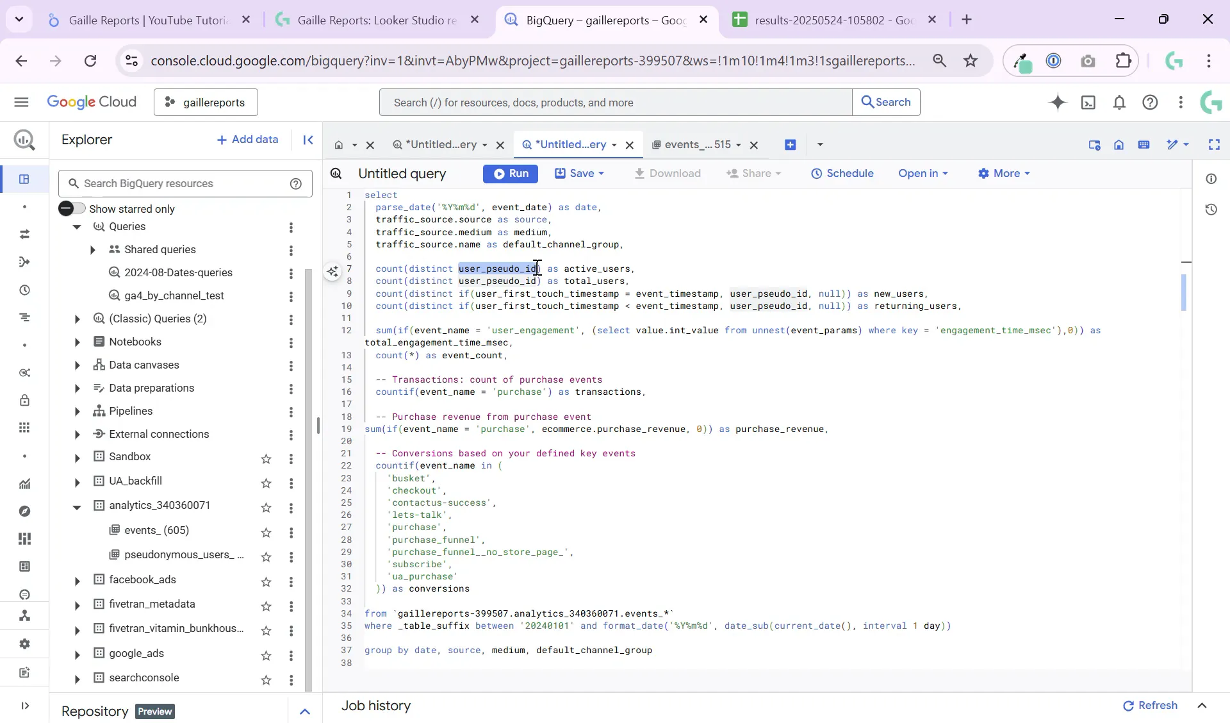Toggle full screen mode for the editor
Image resolution: width=1230 pixels, height=723 pixels.
coord(1215,145)
